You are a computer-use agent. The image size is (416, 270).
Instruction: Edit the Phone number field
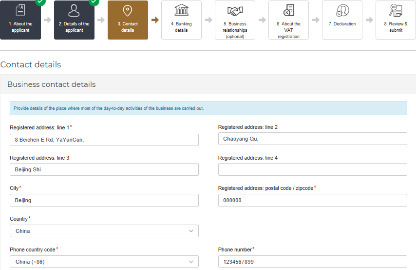click(313, 262)
